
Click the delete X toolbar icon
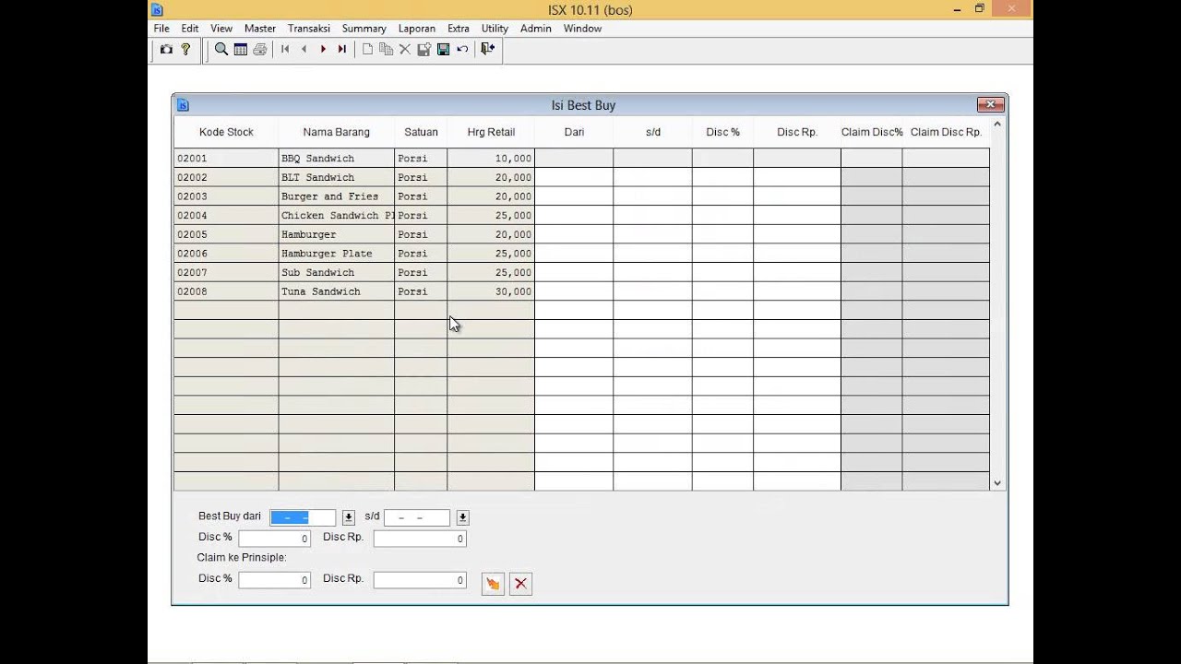pyautogui.click(x=405, y=49)
